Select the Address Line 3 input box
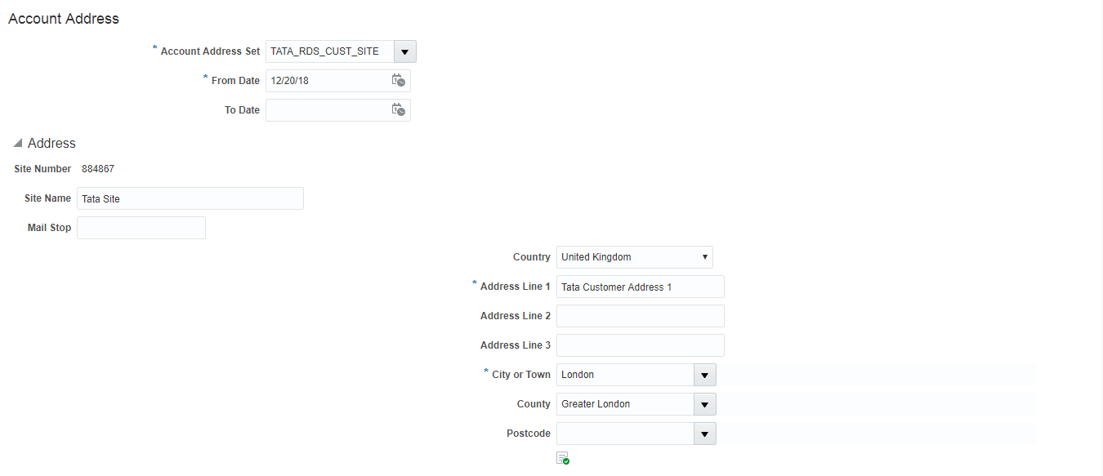 (640, 345)
